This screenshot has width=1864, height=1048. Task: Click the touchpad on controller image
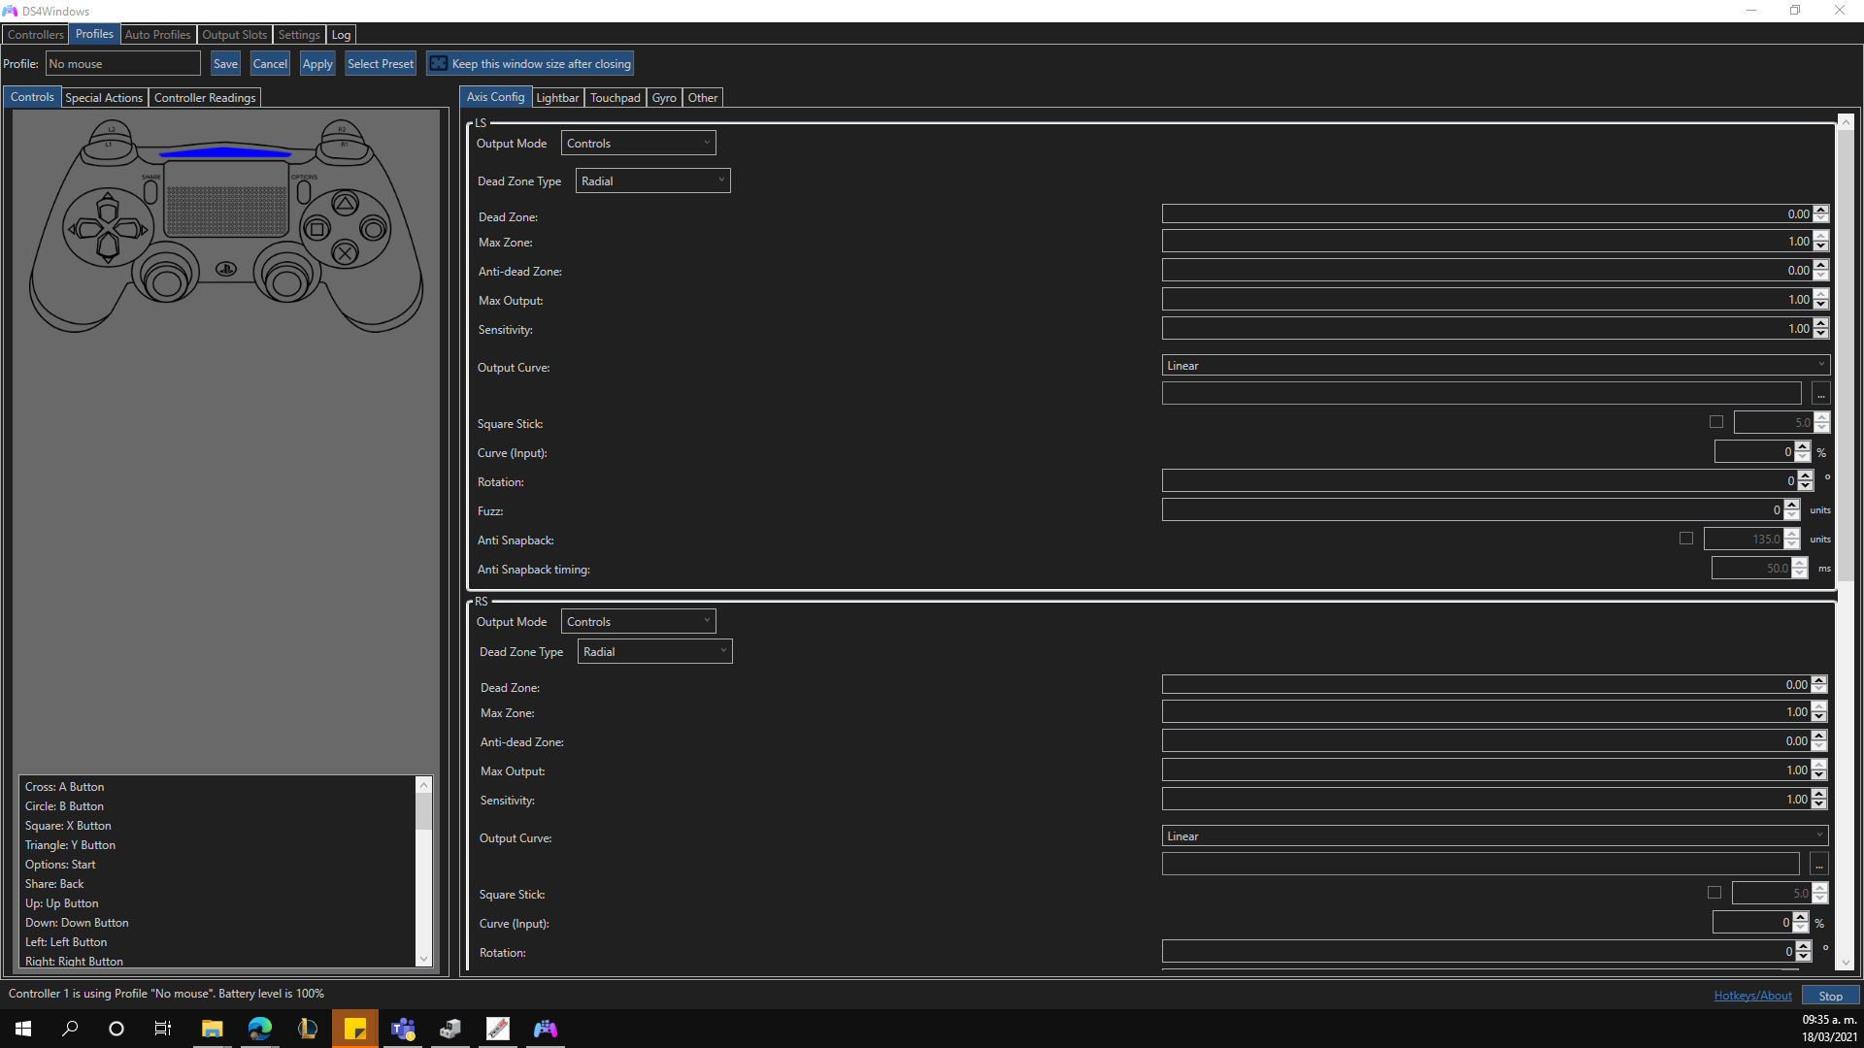pos(226,201)
